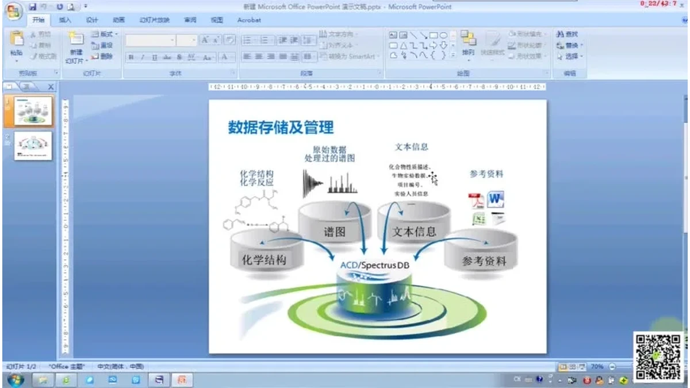This screenshot has width=690, height=388.
Task: Open the Windows Start orb
Action: pos(16,380)
